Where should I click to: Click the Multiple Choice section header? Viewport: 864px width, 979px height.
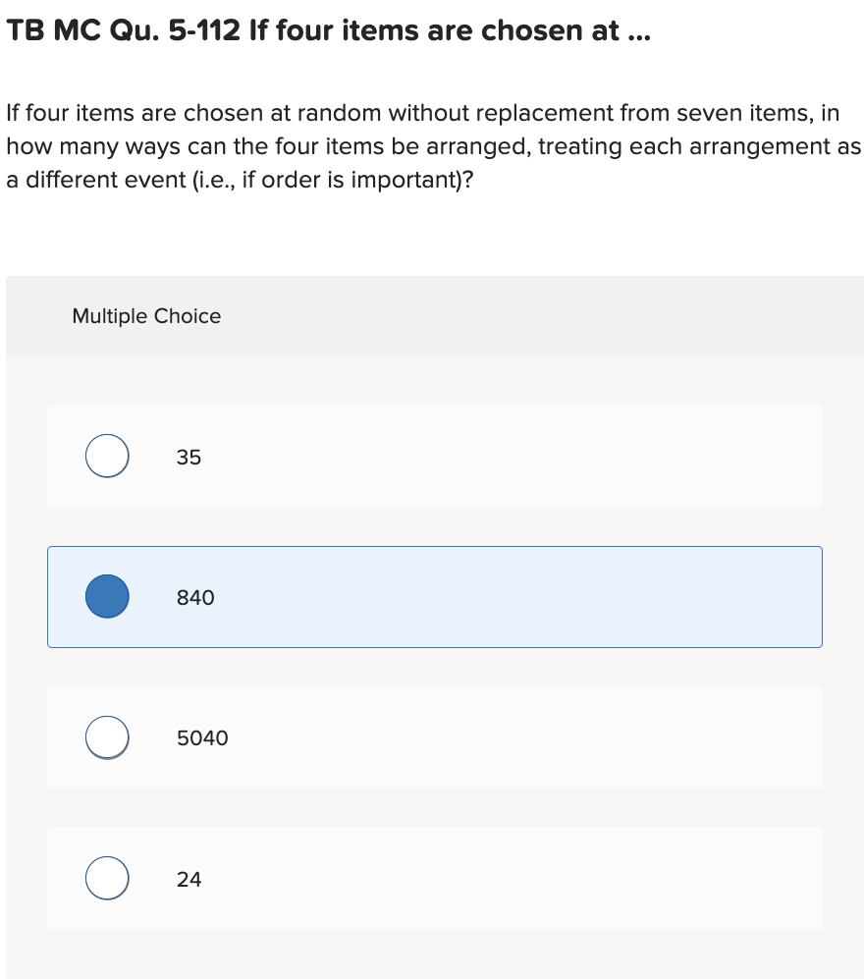(x=146, y=316)
